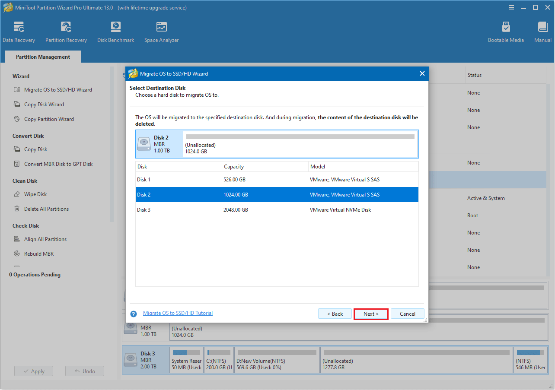Open the hamburger menu in the title bar

(x=511, y=7)
